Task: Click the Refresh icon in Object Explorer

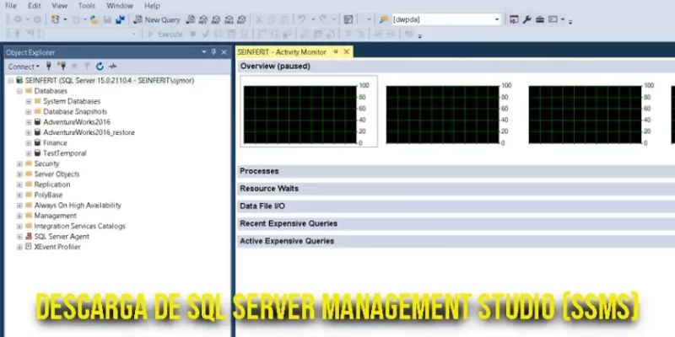Action: click(x=100, y=67)
